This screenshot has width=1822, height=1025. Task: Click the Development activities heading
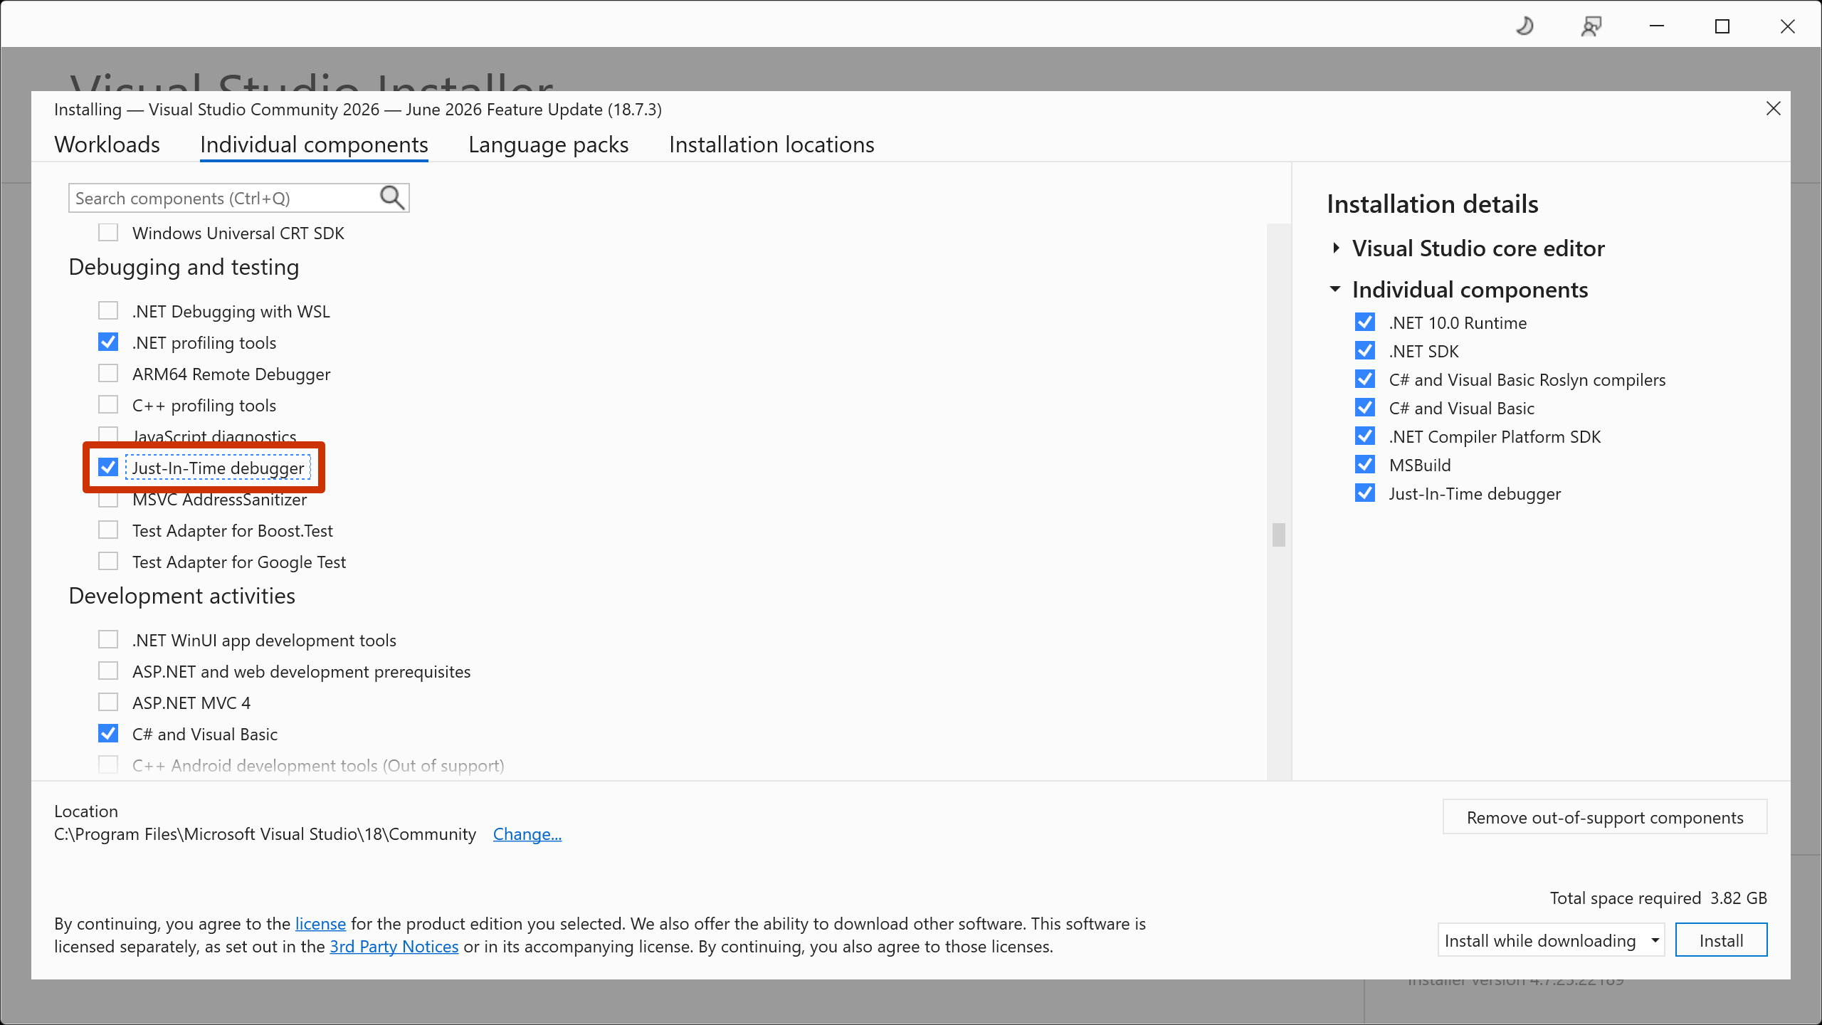pos(182,596)
